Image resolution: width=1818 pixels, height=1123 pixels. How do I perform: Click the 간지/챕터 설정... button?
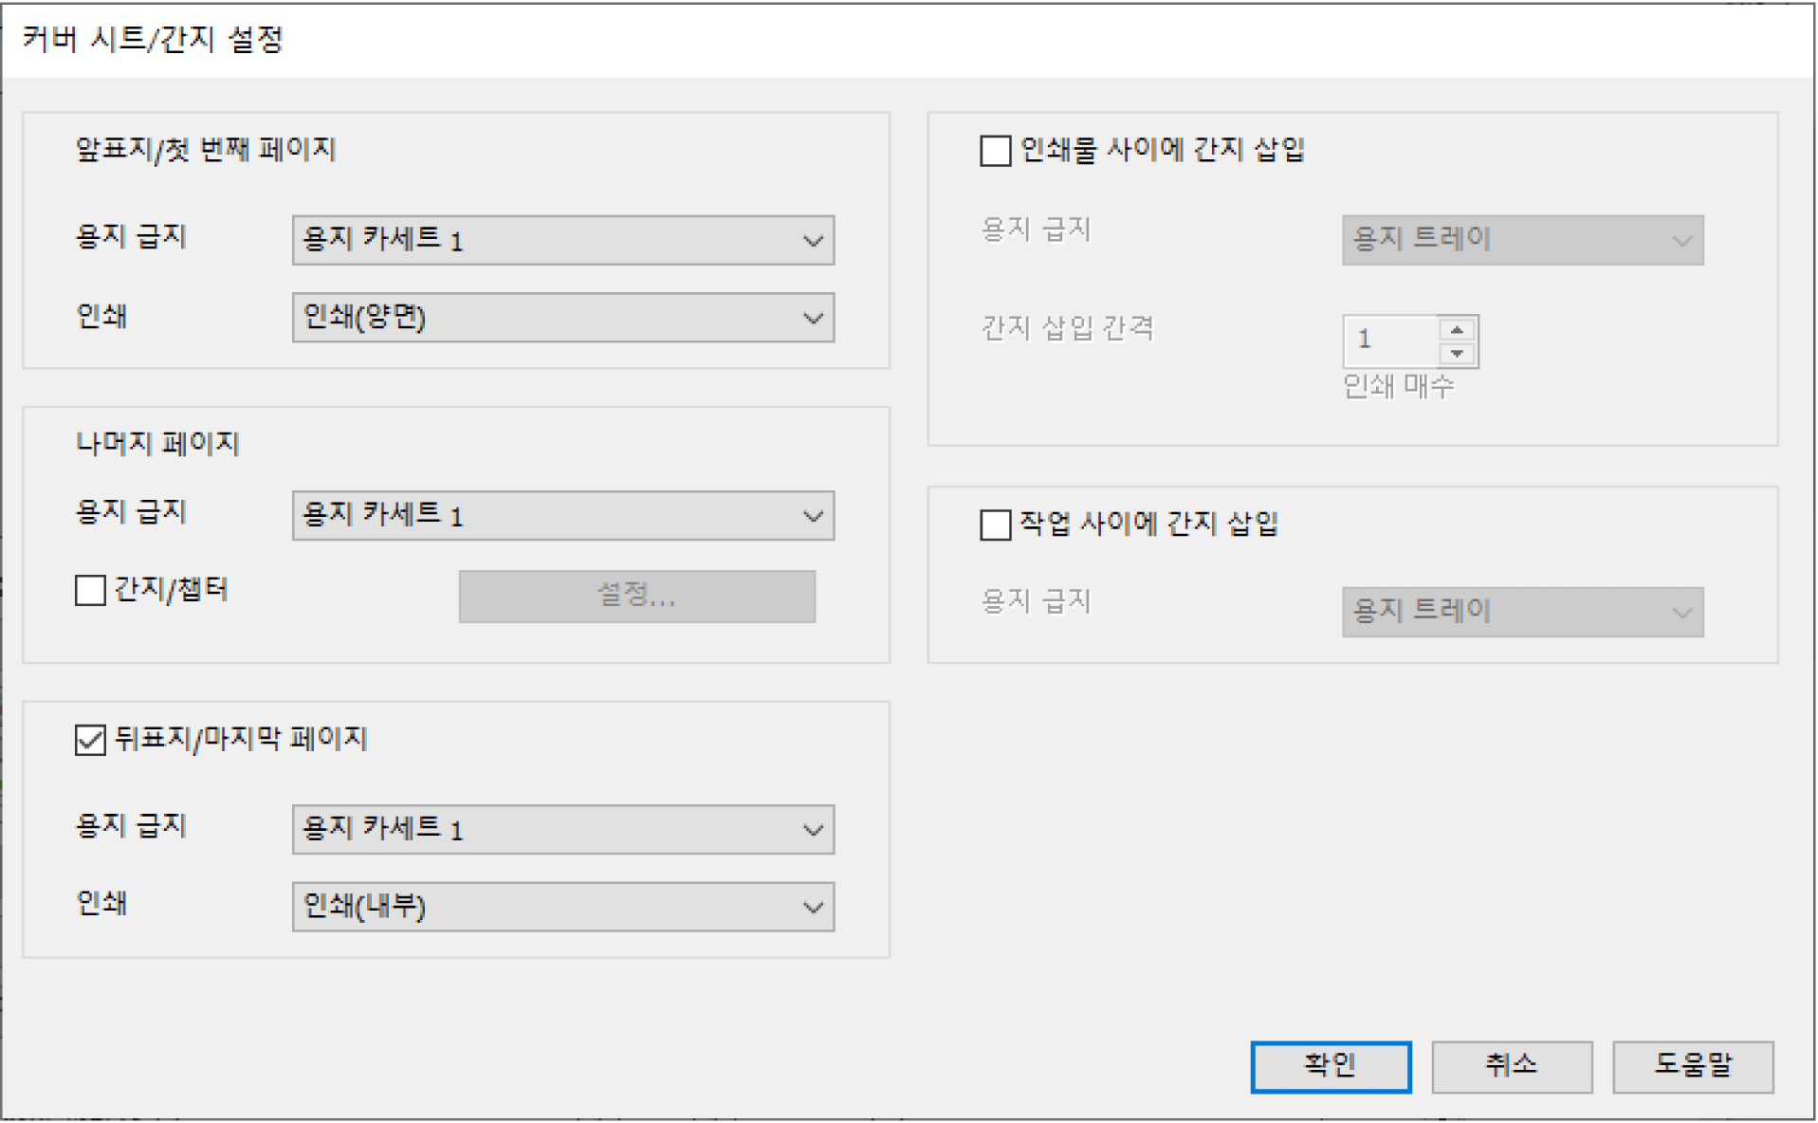636,597
